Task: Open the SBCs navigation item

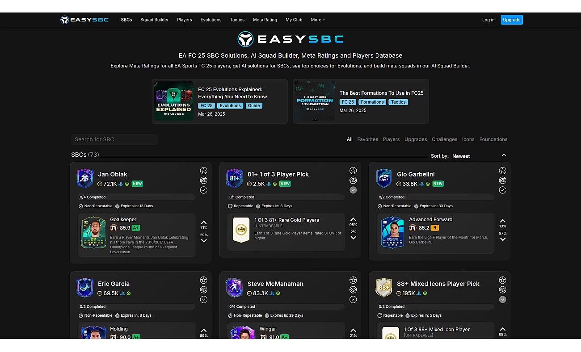Action: pyautogui.click(x=126, y=20)
